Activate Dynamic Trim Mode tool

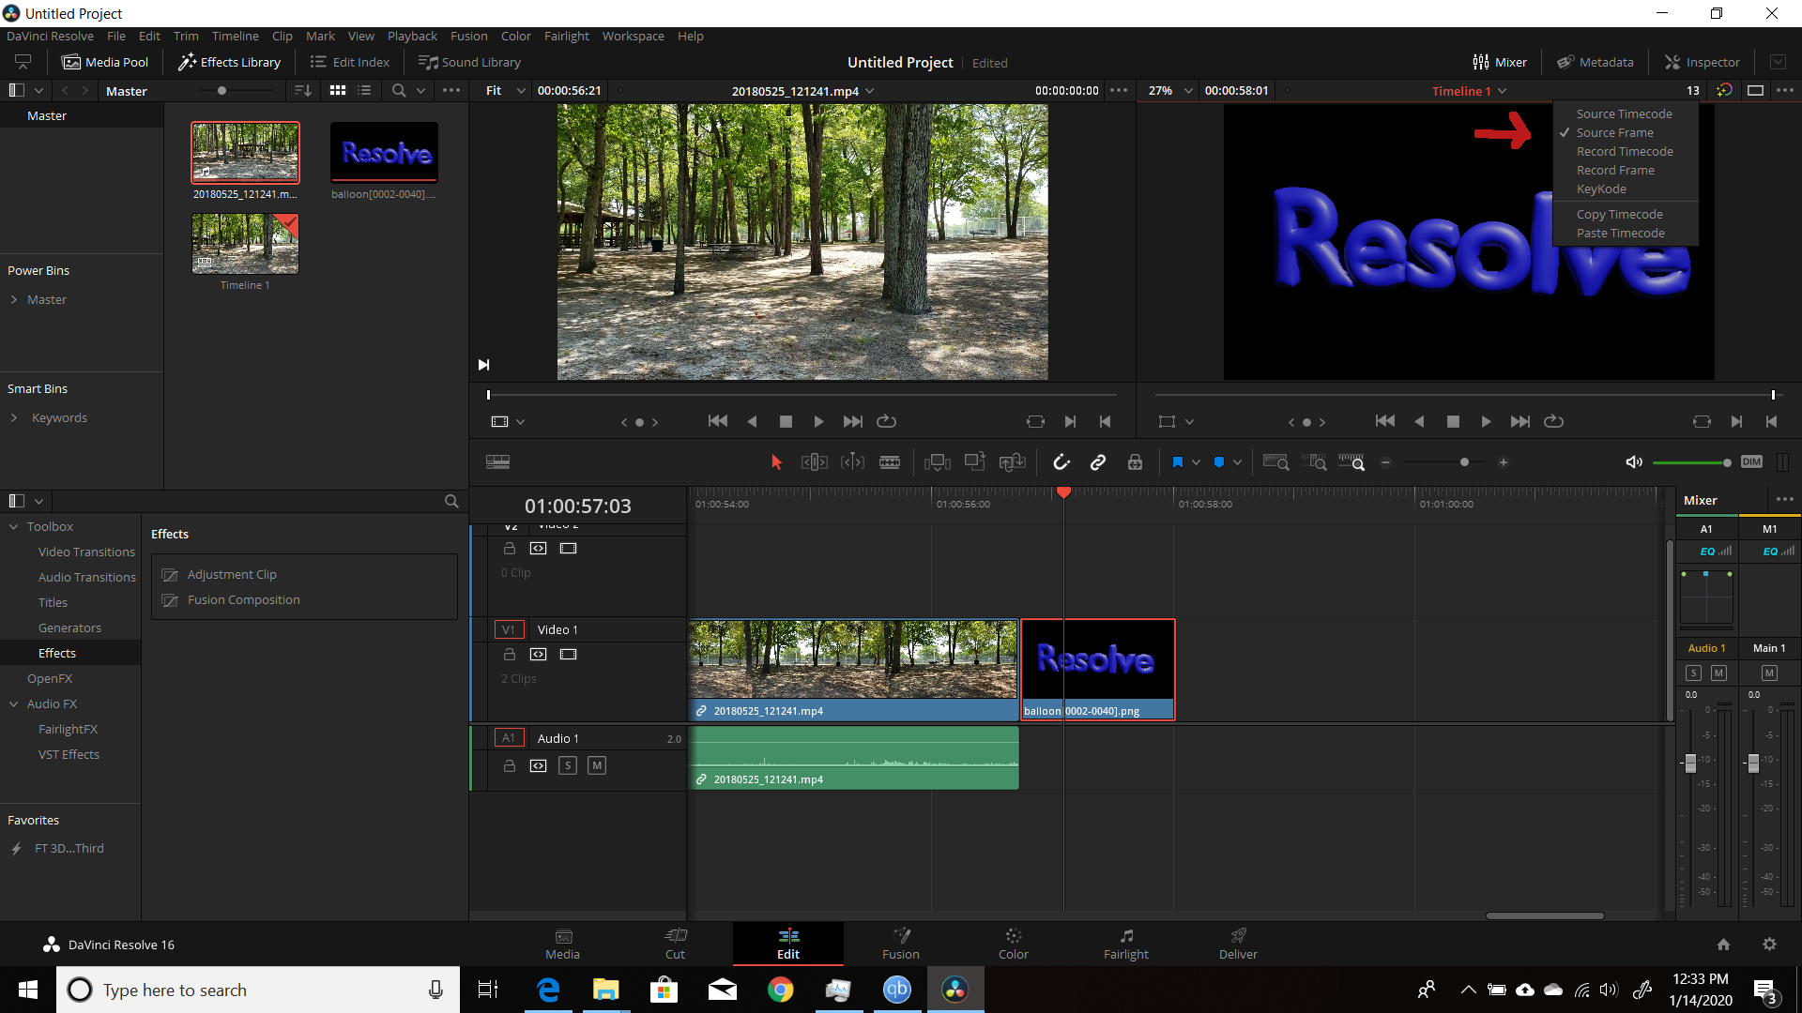[852, 462]
